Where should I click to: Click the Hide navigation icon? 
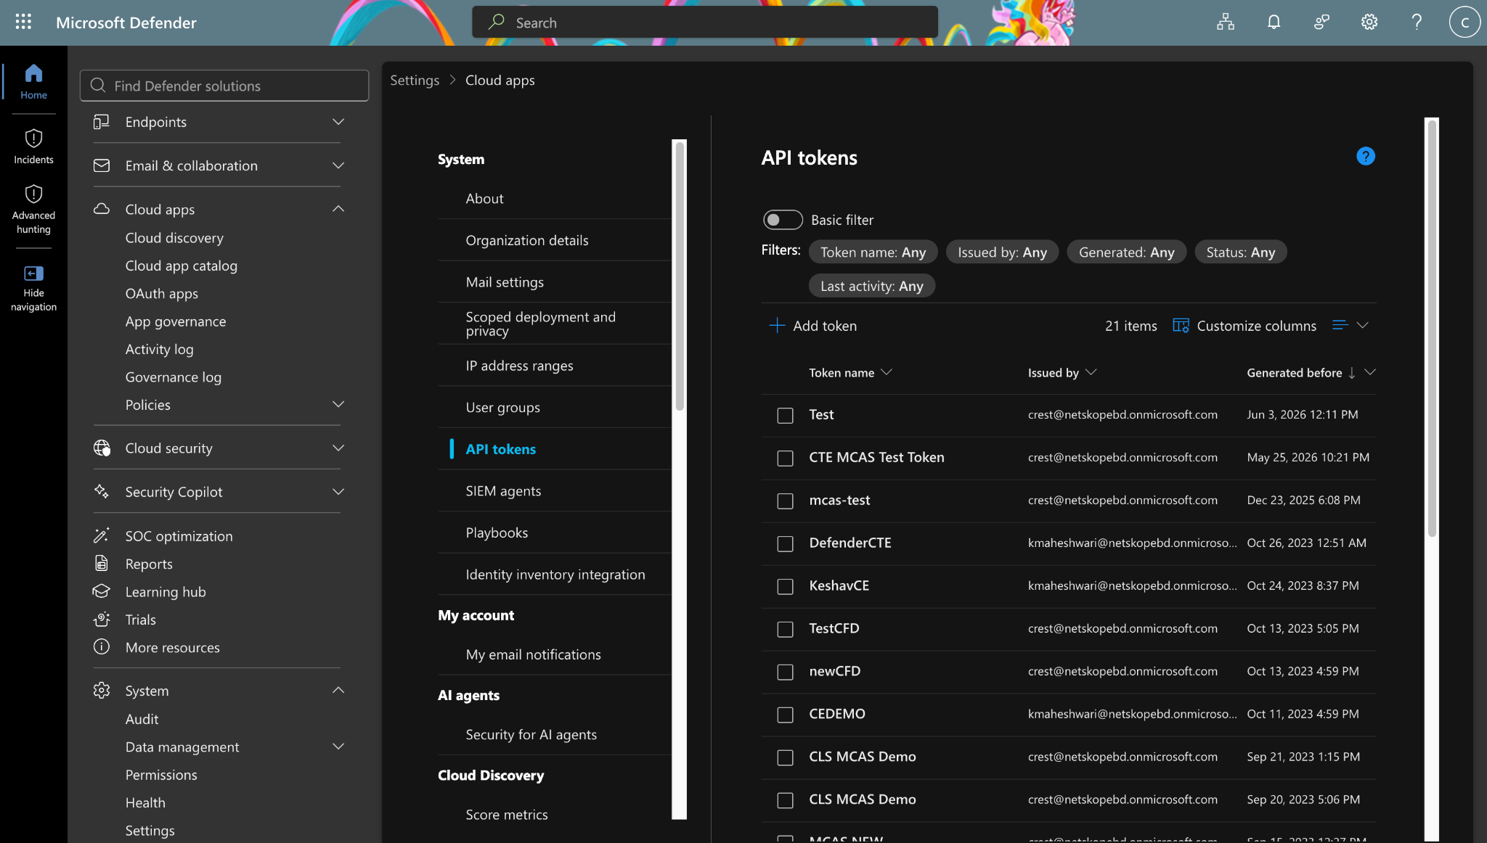tap(33, 274)
